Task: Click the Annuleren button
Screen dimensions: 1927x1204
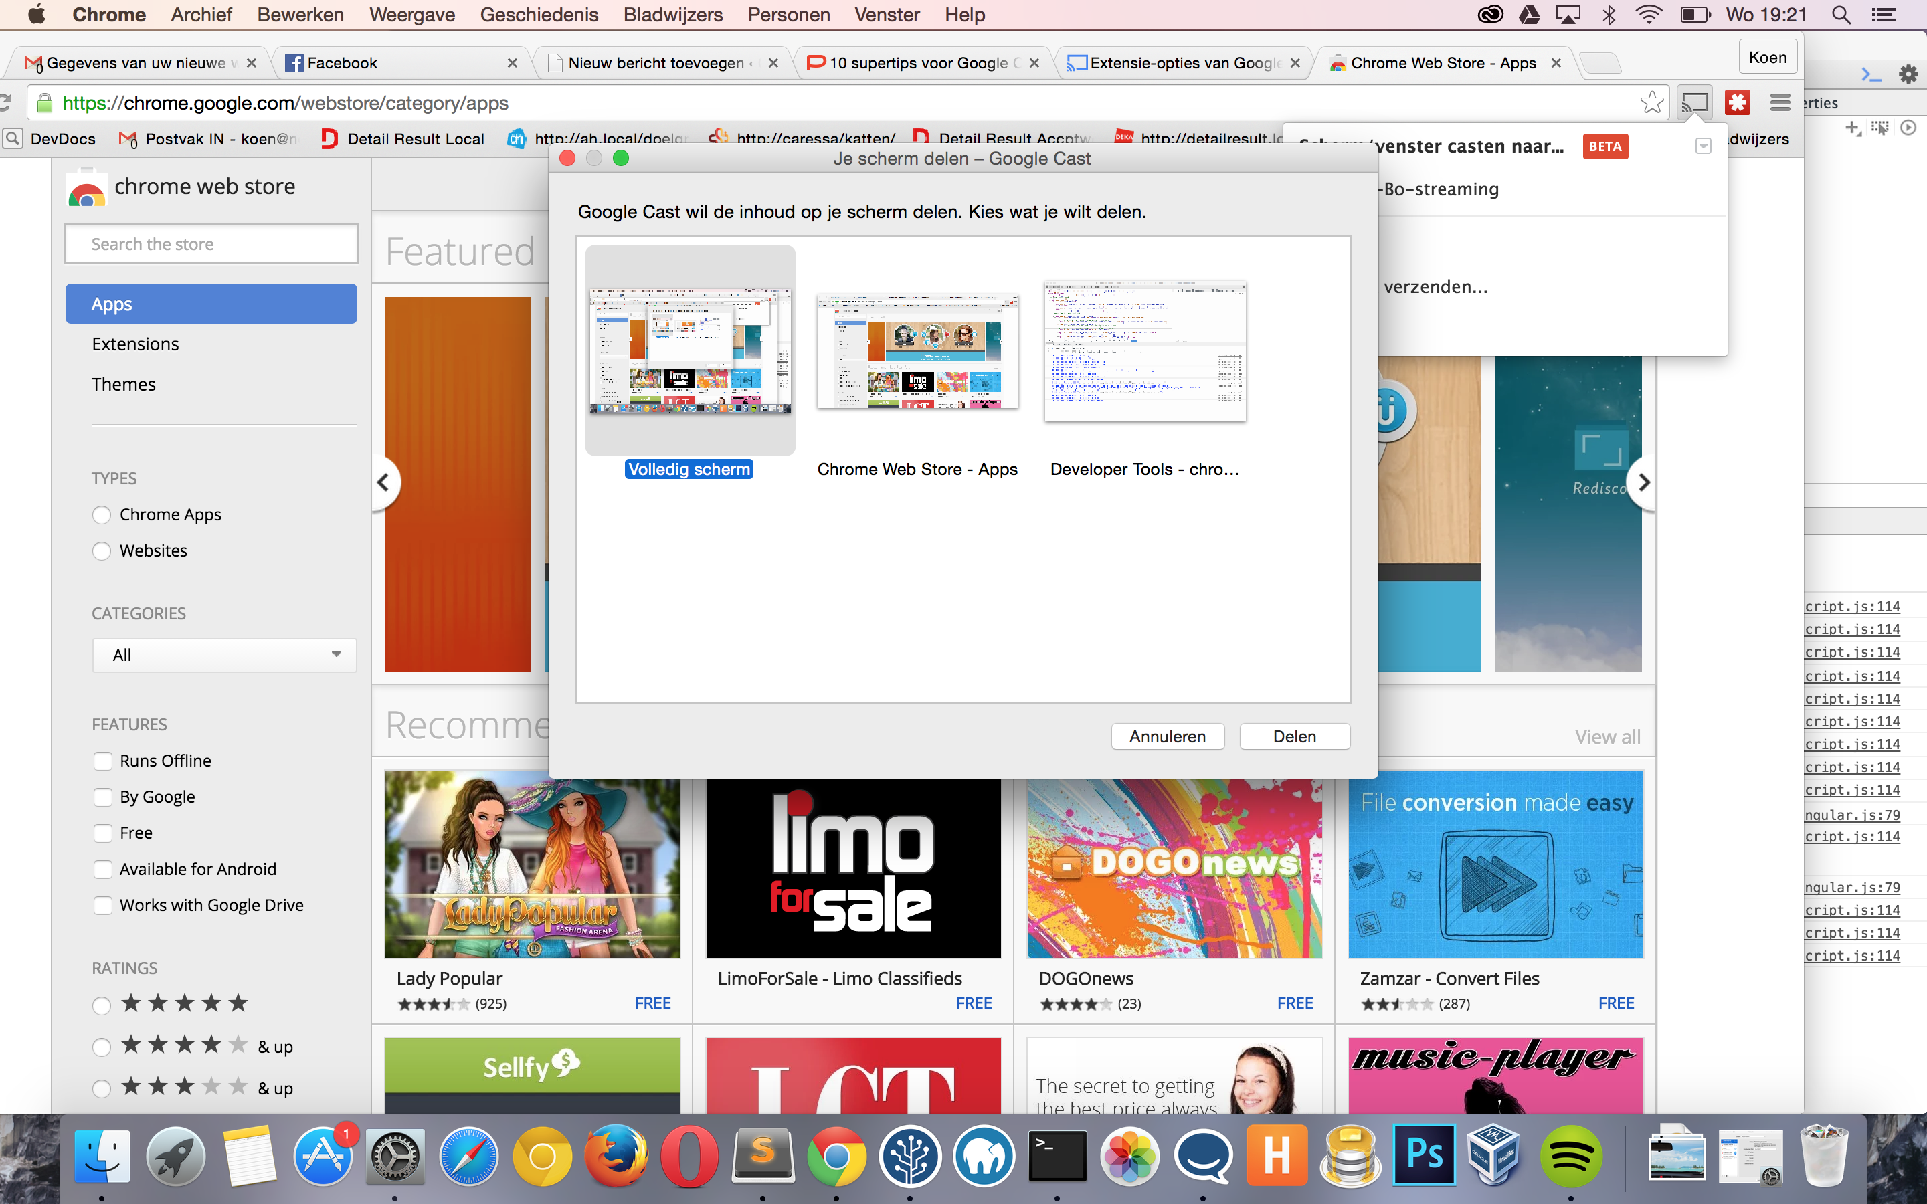Action: click(1168, 736)
